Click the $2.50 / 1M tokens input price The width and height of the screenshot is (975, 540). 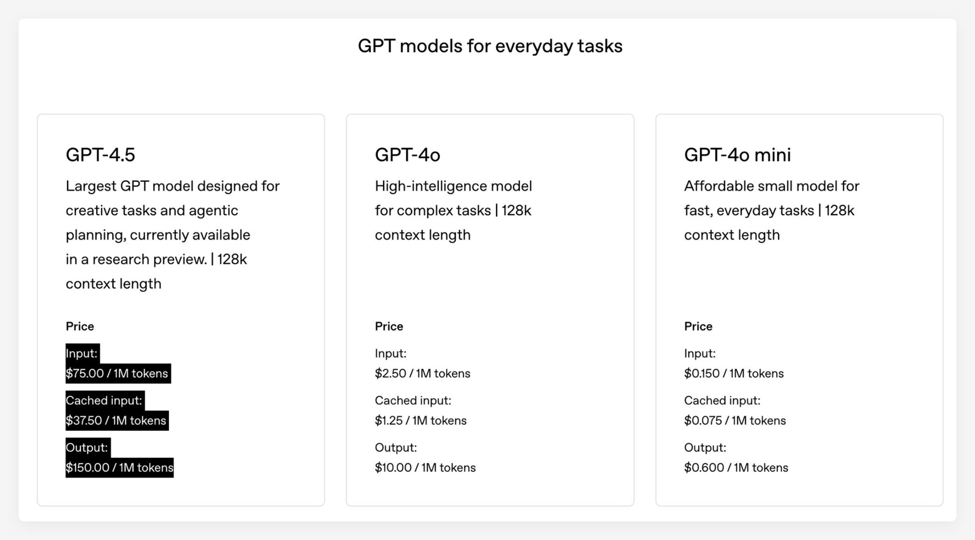coord(422,374)
